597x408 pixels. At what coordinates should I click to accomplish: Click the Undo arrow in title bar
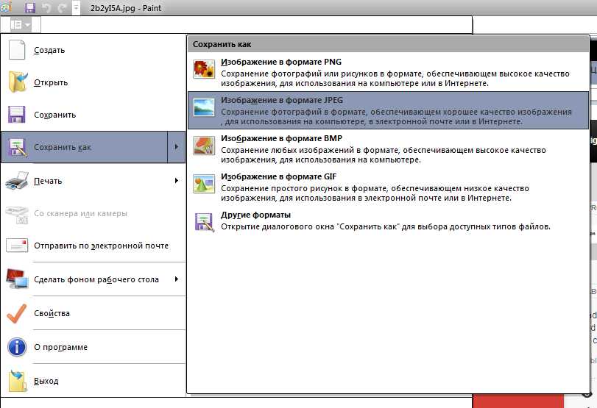tap(46, 8)
